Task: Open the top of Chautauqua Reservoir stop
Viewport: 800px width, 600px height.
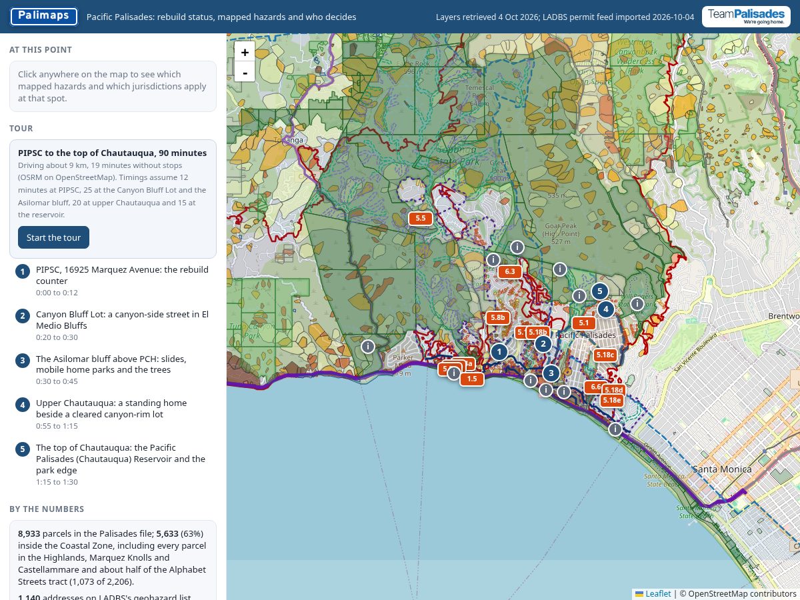Action: click(113, 464)
